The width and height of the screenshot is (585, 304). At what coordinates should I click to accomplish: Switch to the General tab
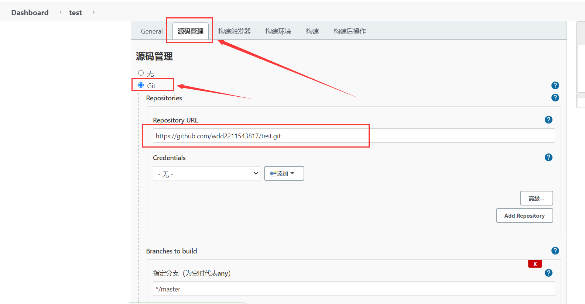click(x=152, y=31)
